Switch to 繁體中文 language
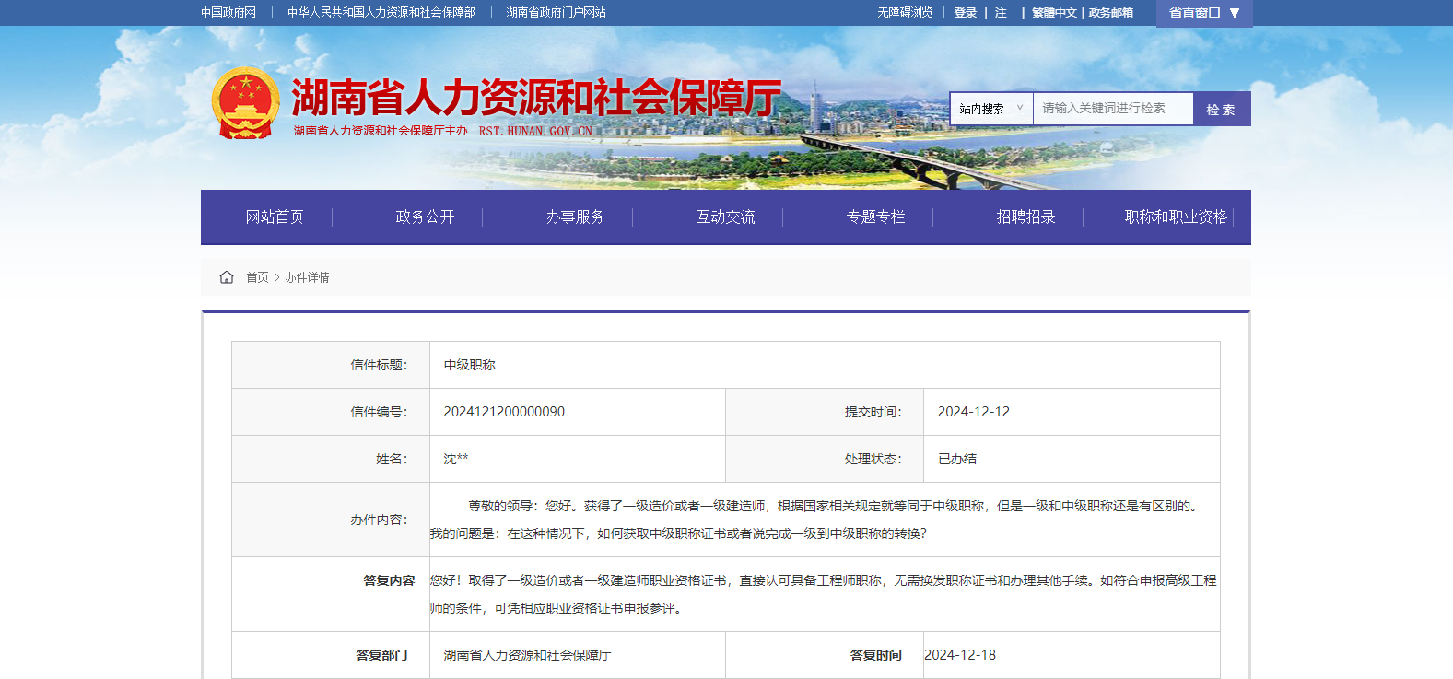Screen dimensions: 1453x679 (x=1054, y=12)
